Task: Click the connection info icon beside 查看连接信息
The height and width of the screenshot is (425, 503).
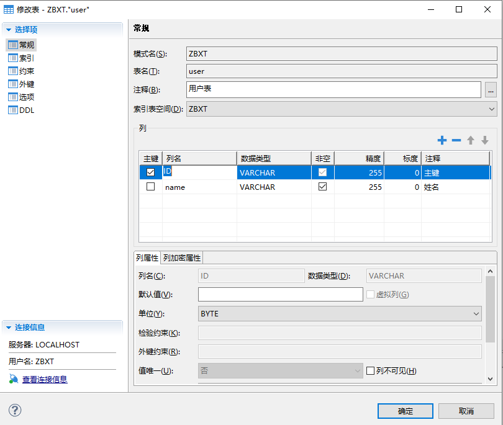Action: pos(14,379)
